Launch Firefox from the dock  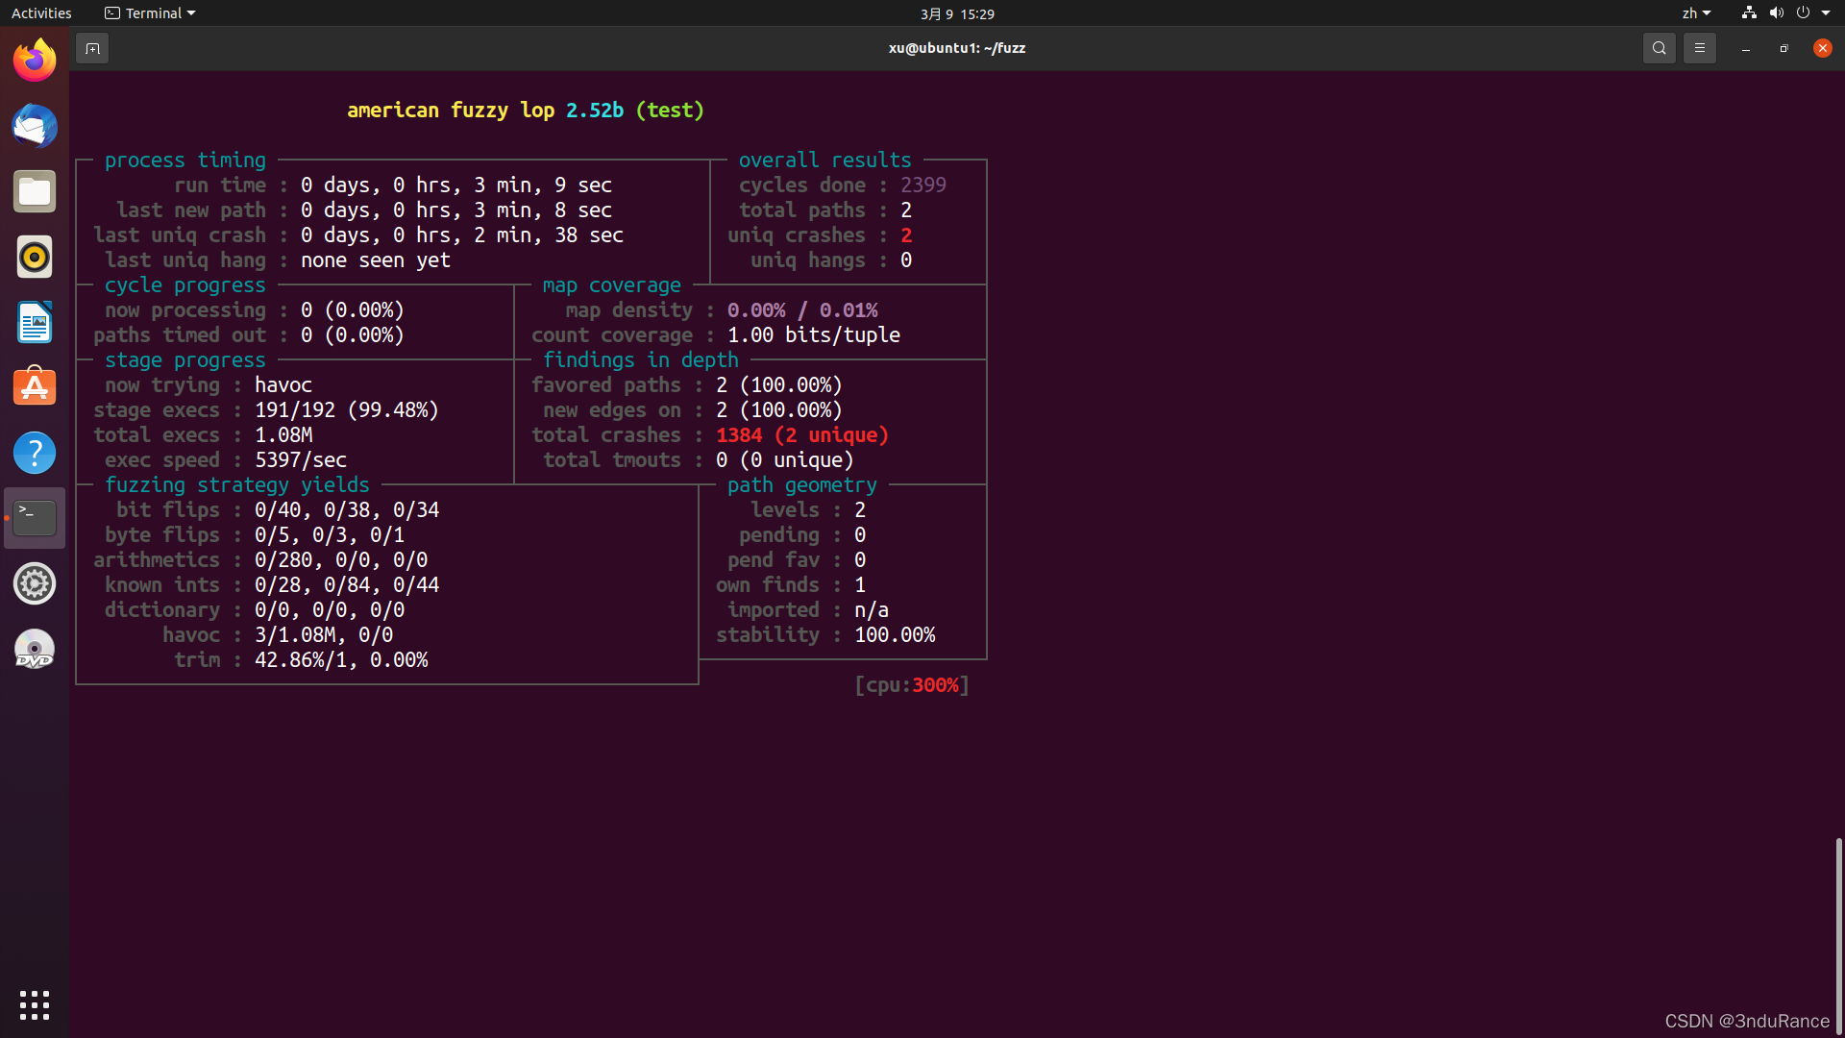(35, 61)
